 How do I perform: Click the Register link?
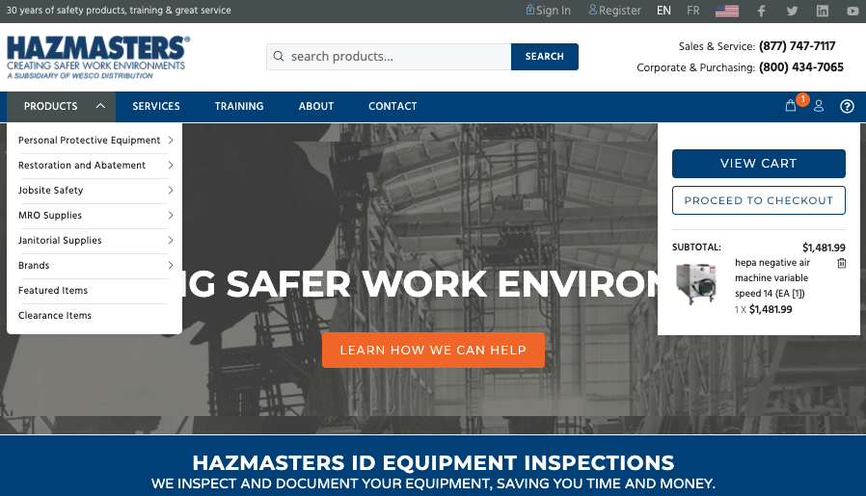pyautogui.click(x=614, y=11)
